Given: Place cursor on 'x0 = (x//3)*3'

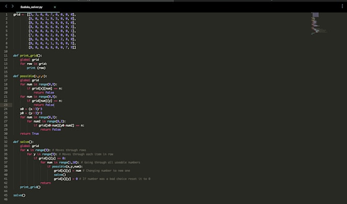Looking at the screenshot, I should 31,109.
